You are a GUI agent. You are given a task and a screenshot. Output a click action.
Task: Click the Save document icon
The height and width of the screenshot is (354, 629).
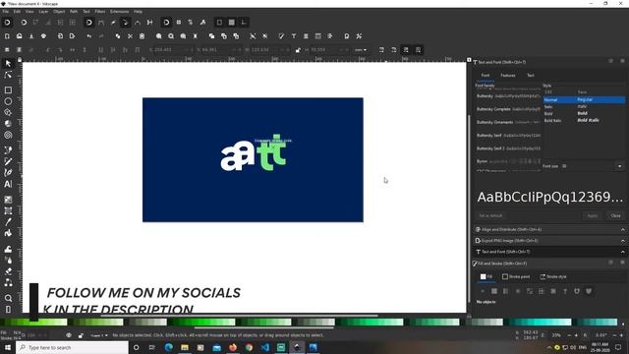click(x=31, y=36)
